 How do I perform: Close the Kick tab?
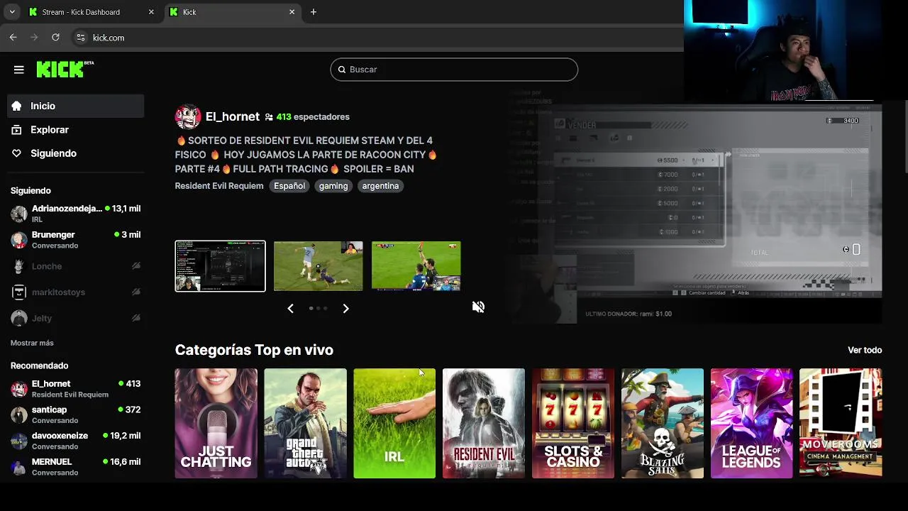pos(292,12)
